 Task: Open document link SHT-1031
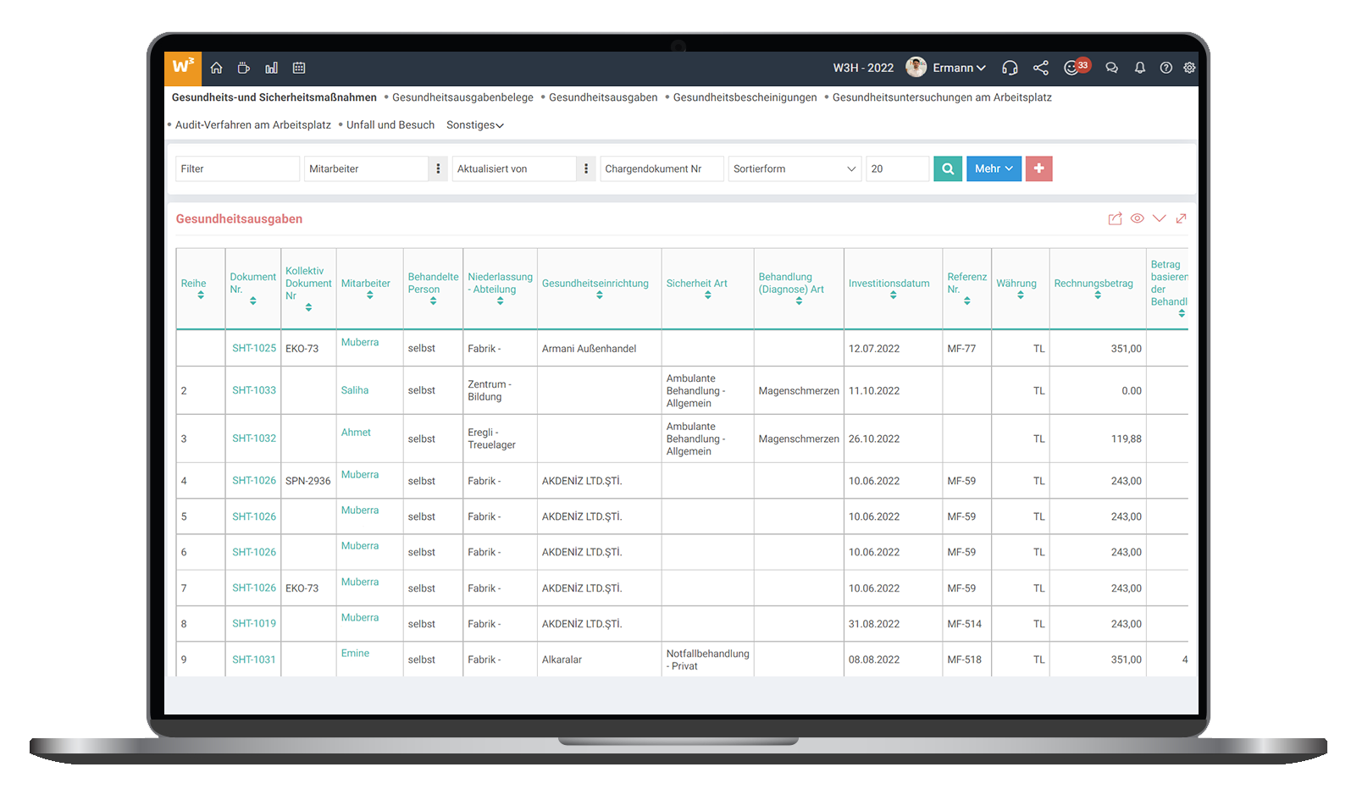pyautogui.click(x=254, y=659)
